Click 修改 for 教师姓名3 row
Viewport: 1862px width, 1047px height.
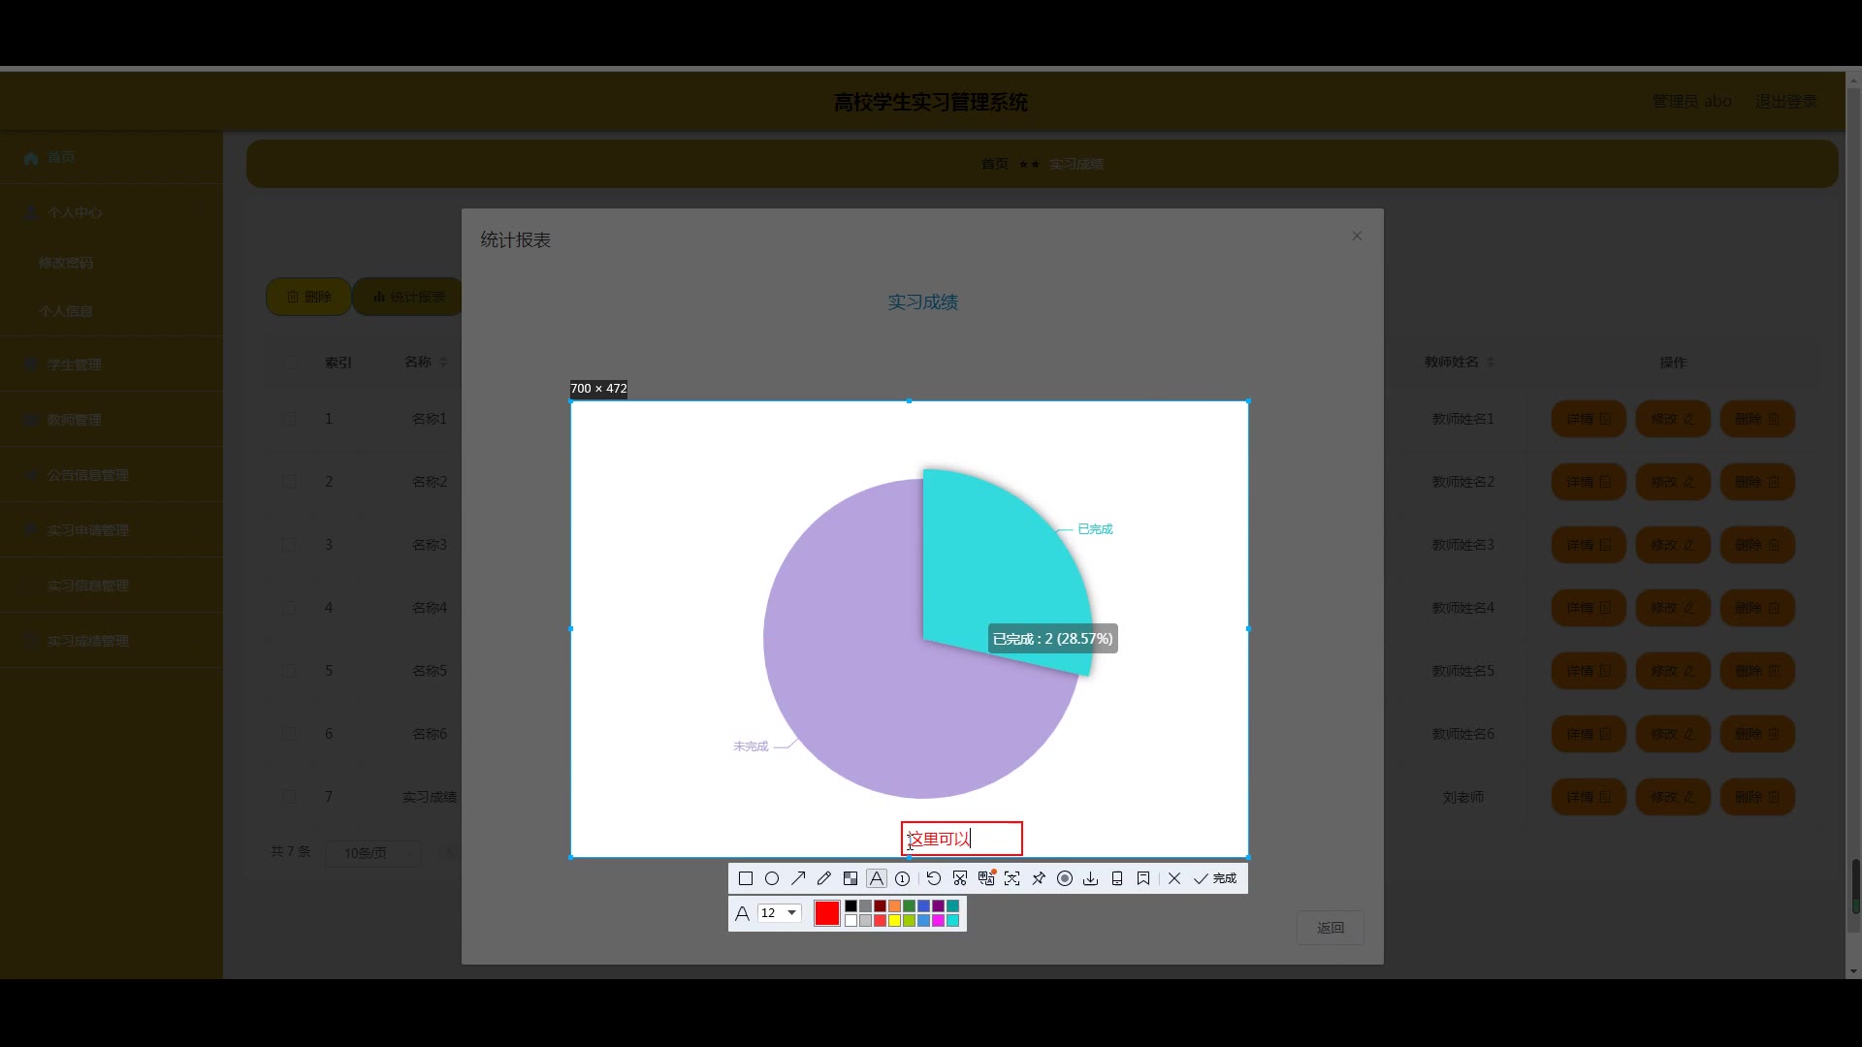pyautogui.click(x=1673, y=545)
